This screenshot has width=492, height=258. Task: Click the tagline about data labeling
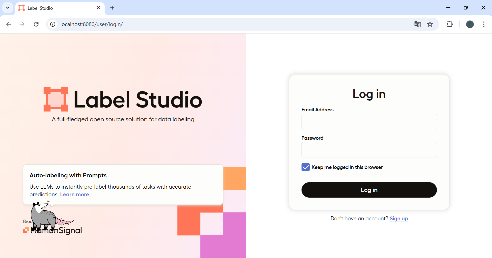pos(123,119)
